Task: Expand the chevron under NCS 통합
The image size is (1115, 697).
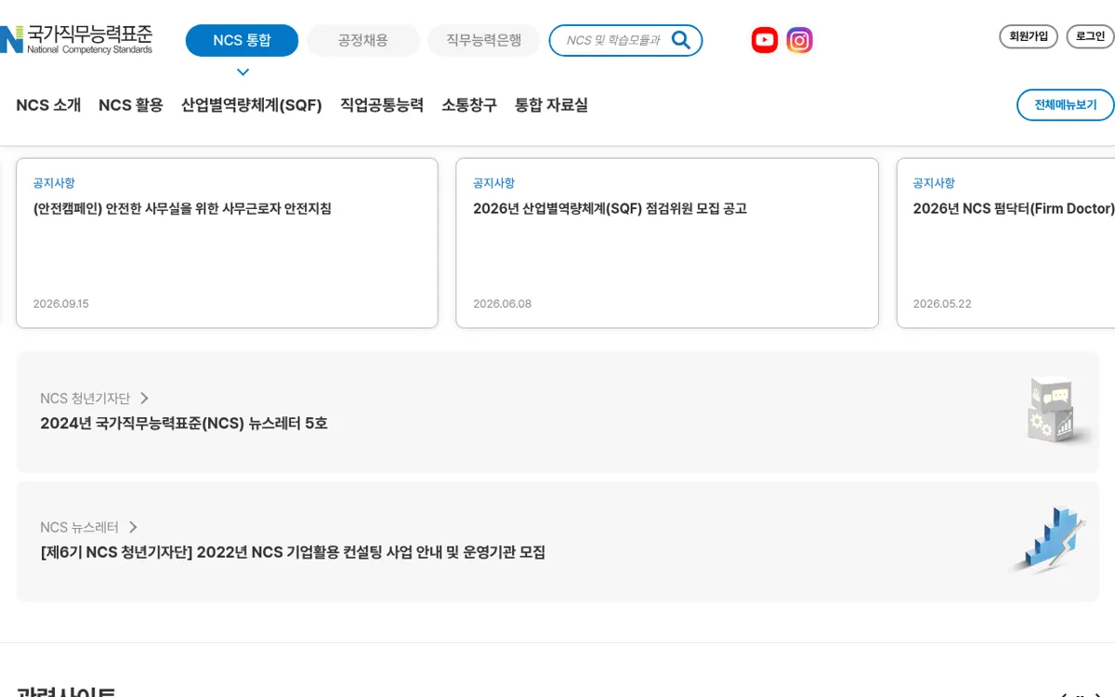Action: (x=243, y=72)
